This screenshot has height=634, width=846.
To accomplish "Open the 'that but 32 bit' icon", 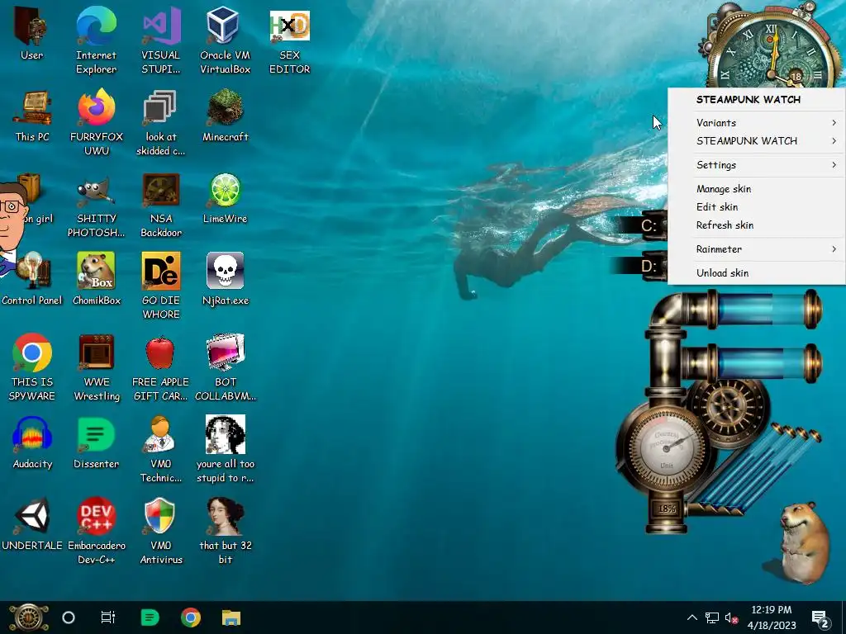I will pyautogui.click(x=225, y=516).
